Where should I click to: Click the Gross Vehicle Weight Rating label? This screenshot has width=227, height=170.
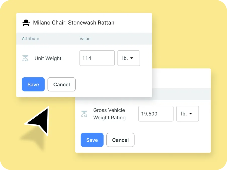tap(109, 114)
